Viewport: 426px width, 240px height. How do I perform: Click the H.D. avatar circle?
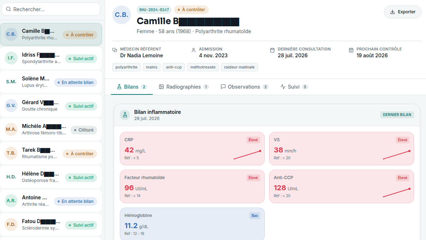click(x=11, y=177)
